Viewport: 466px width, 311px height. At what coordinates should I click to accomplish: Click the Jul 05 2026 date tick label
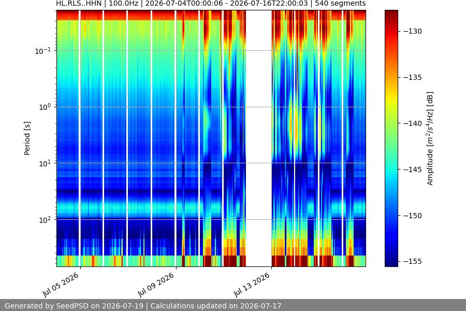coord(61,285)
